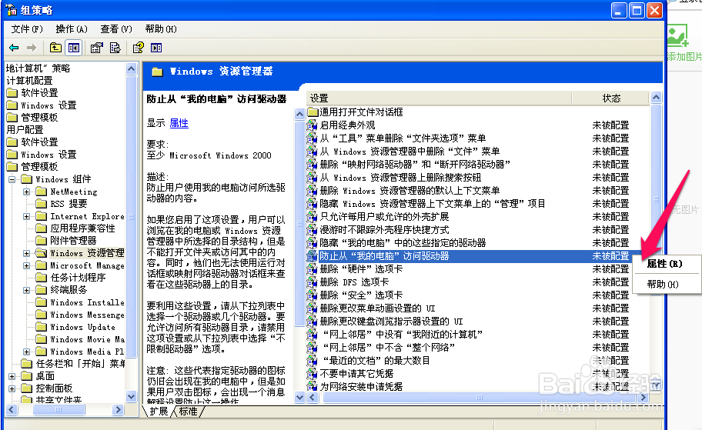The image size is (702, 430).
Task: Switch to the 扩展 tab
Action: pyautogui.click(x=159, y=411)
